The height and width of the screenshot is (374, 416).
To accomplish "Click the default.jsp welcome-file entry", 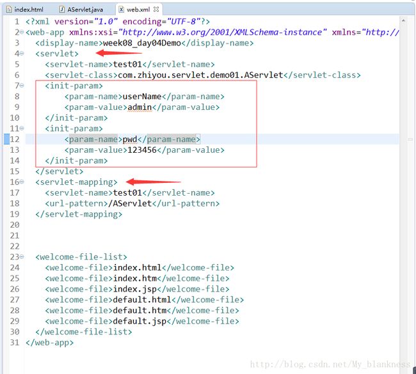I will (x=140, y=321).
